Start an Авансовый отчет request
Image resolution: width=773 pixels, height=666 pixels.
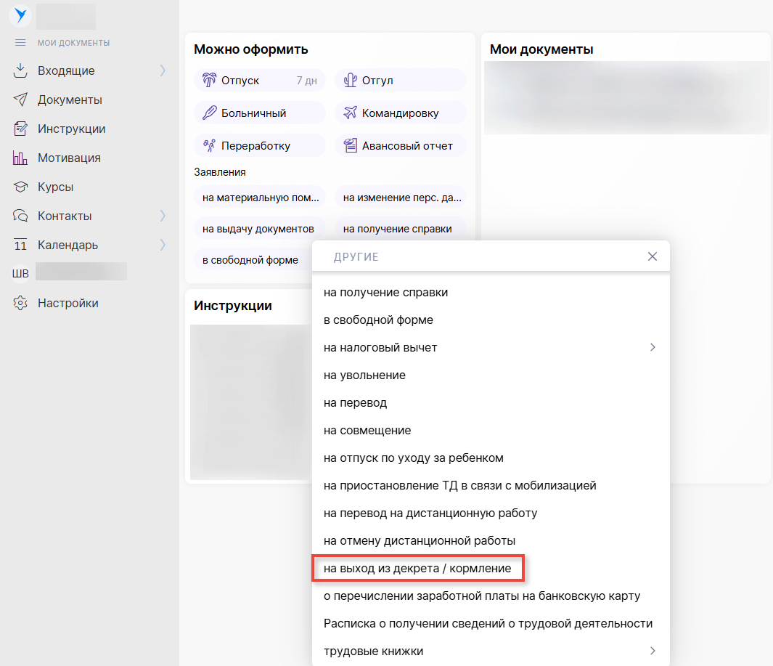click(x=400, y=146)
